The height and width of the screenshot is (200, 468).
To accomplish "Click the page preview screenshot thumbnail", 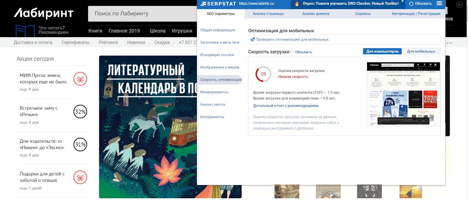I will 403,94.
